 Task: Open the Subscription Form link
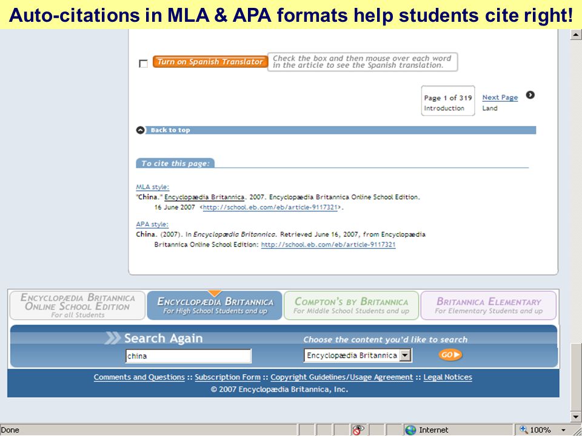227,377
